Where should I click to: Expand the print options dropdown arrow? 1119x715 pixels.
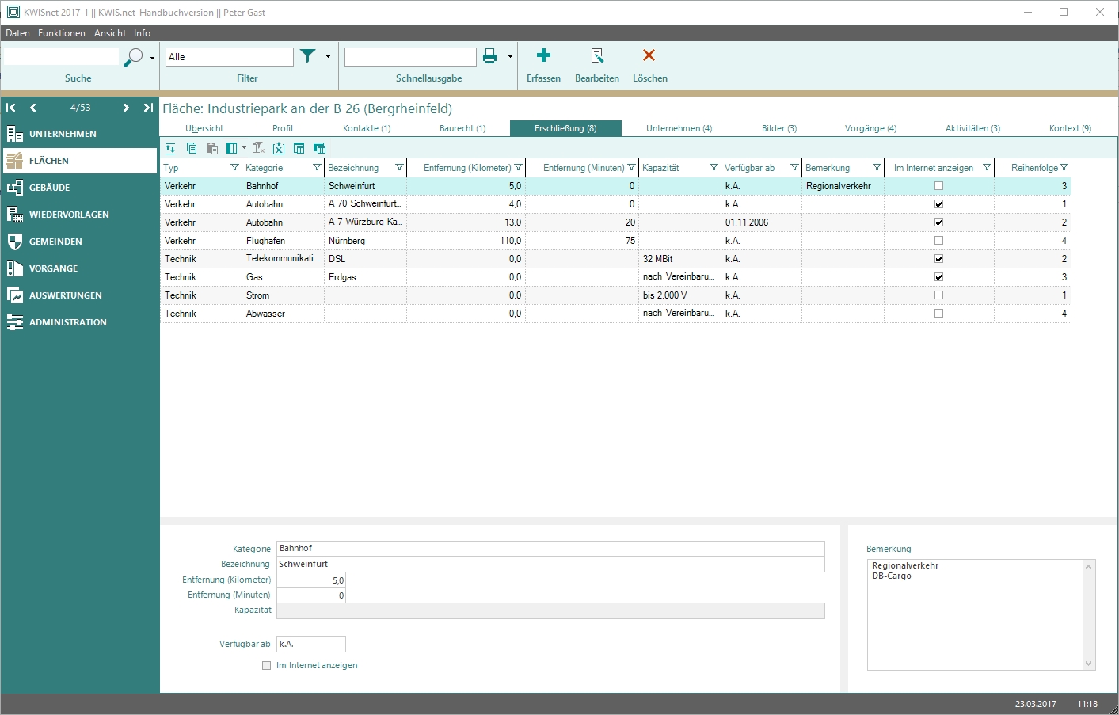tap(510, 57)
